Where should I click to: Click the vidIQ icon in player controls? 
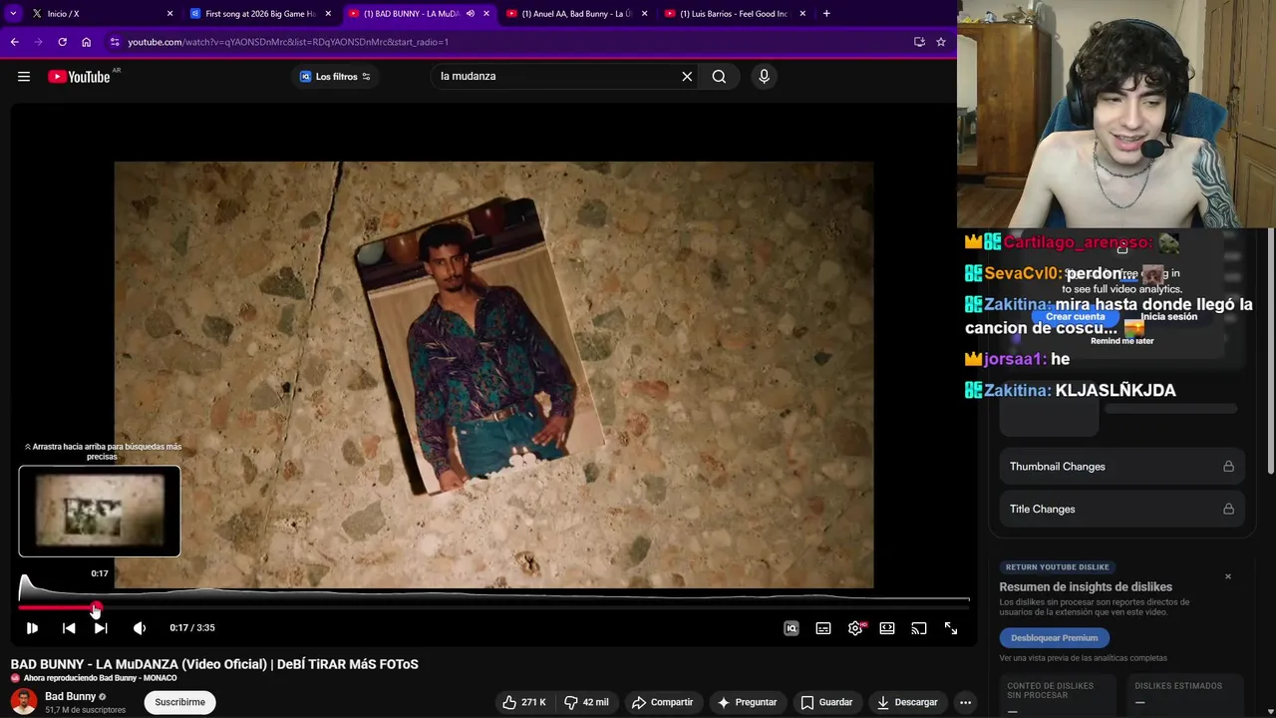pyautogui.click(x=792, y=628)
